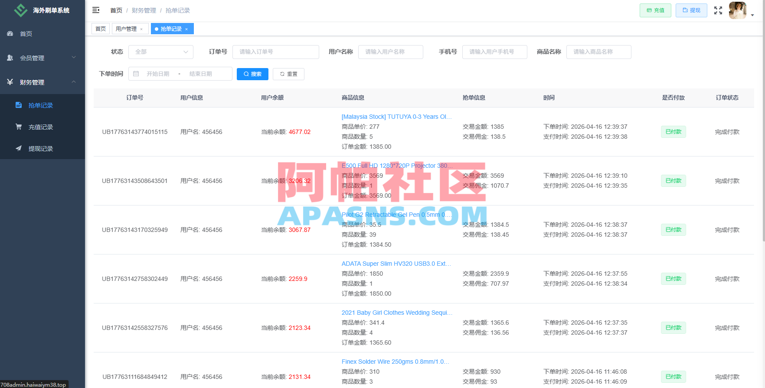The image size is (765, 388).
Task: Enter fullscreen with the expand icon
Action: 718,10
